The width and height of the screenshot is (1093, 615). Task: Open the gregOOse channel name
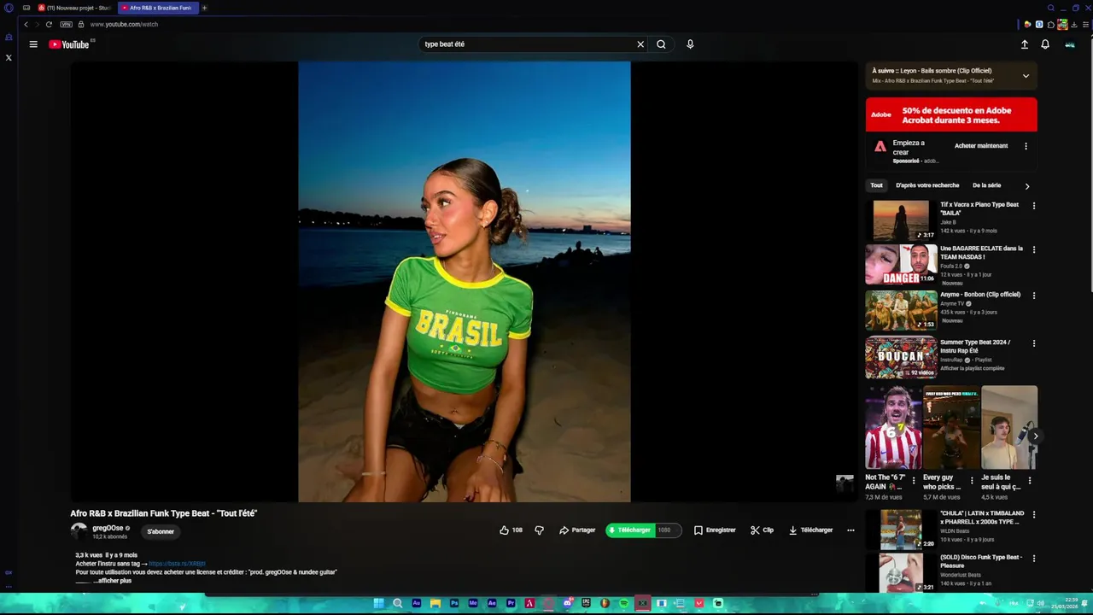[x=108, y=528]
